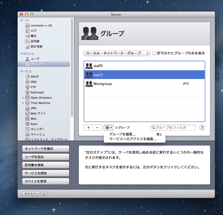Click the サーバ section header

tap(24, 20)
